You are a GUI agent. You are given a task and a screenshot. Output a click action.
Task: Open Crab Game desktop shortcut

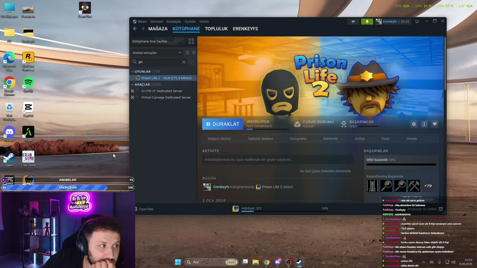(x=28, y=159)
